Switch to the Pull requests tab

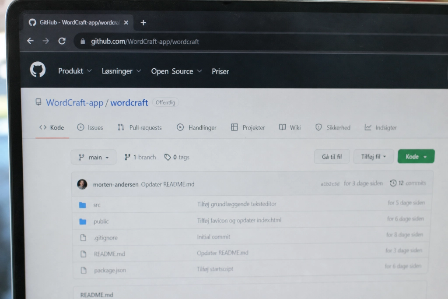coord(140,127)
